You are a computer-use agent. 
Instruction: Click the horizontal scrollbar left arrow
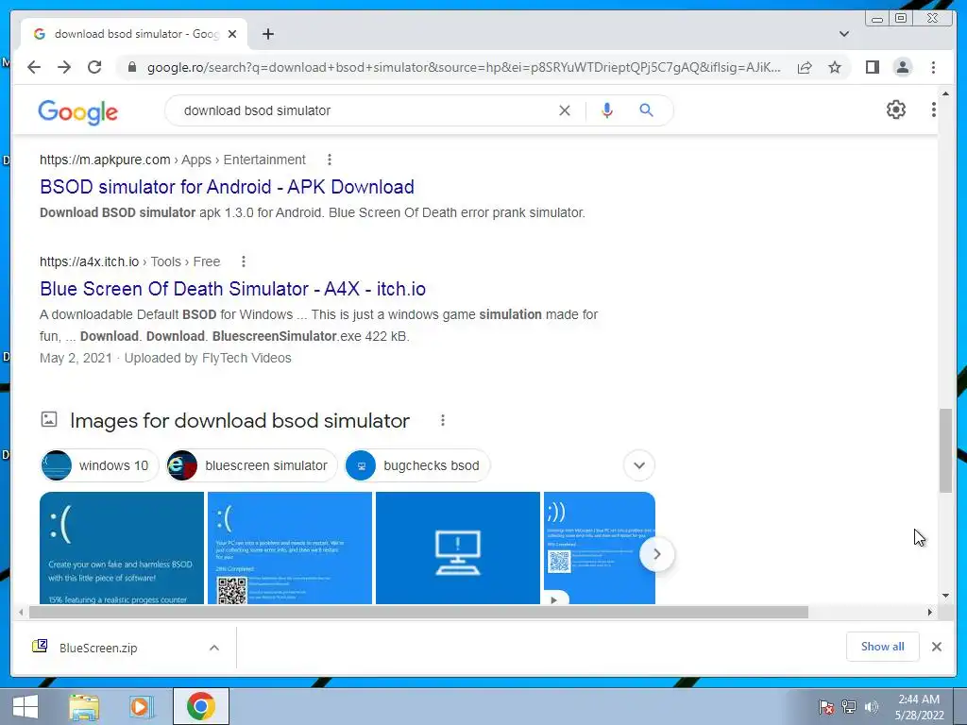point(21,612)
